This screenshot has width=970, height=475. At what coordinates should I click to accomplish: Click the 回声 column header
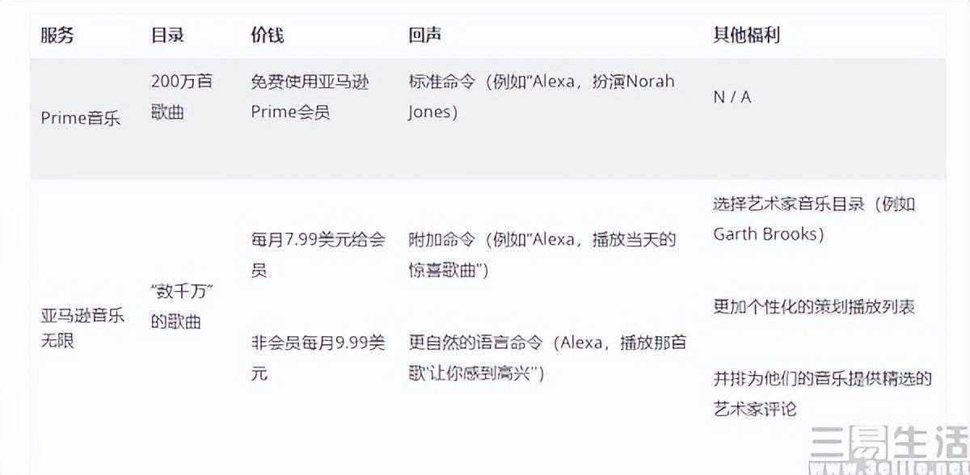click(x=425, y=36)
